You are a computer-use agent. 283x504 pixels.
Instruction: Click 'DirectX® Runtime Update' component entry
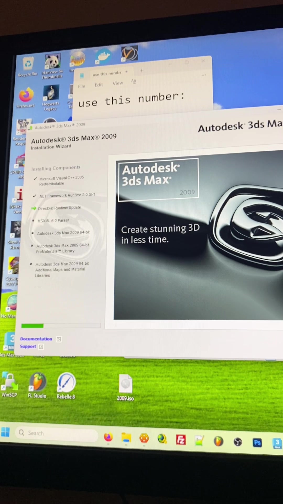point(59,208)
